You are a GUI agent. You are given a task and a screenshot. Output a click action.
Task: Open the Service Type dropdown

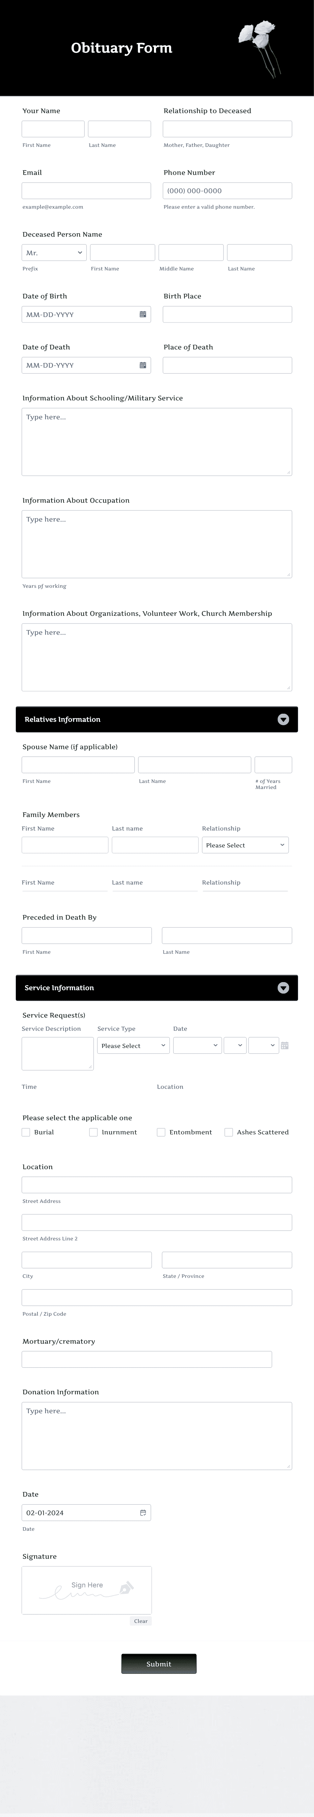[x=133, y=1045]
